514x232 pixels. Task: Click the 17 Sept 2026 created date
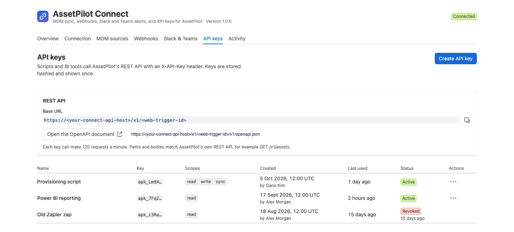(x=290, y=195)
